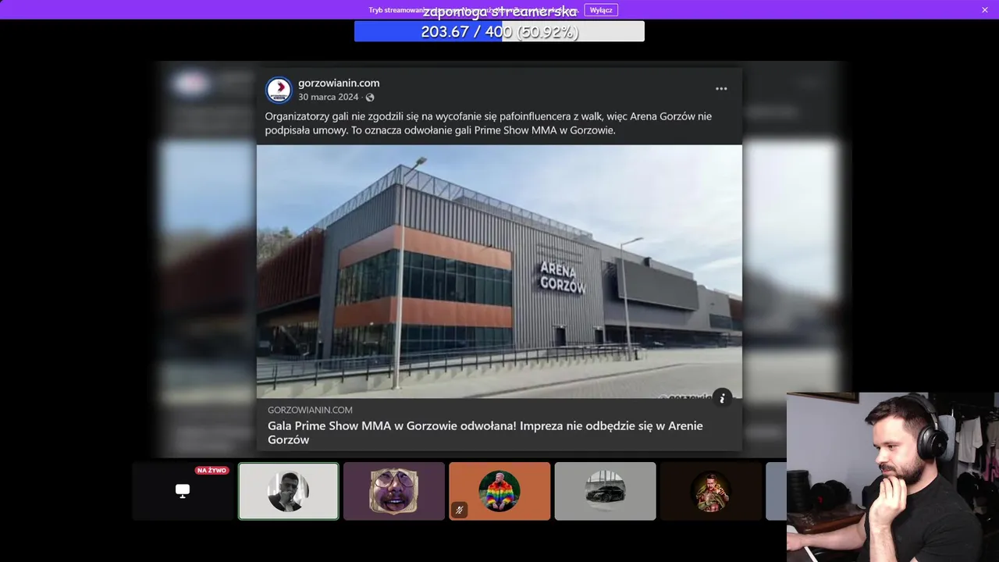Select the participant with rainbow jacket avatar
Screen dimensions: 999x562
(499, 491)
